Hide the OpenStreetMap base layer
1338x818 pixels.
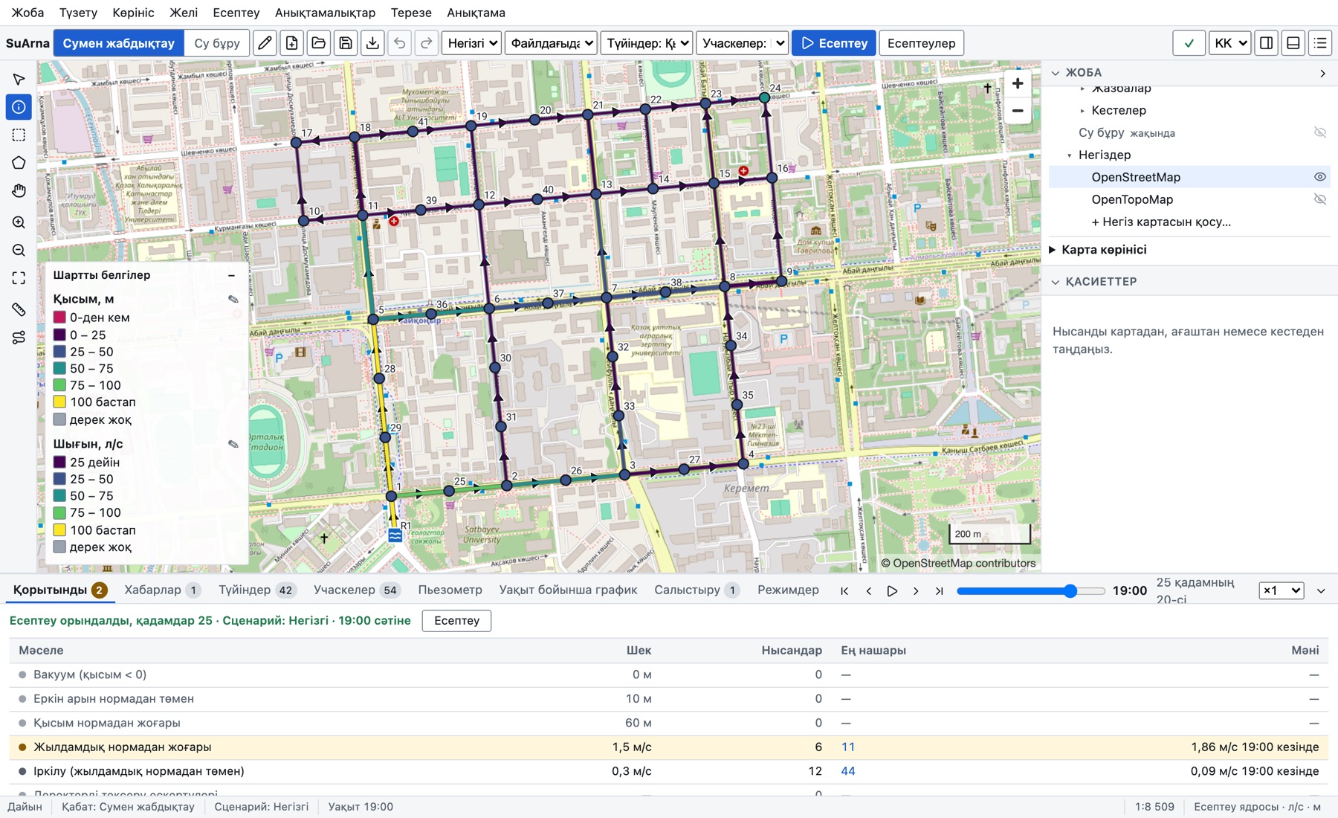click(x=1319, y=177)
